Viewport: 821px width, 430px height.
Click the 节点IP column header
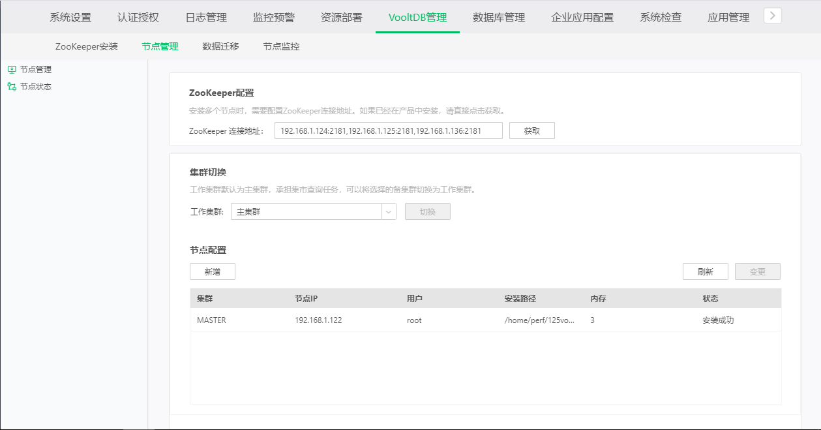(306, 298)
